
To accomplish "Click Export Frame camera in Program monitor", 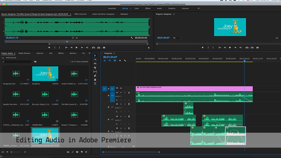I will [x=258, y=48].
